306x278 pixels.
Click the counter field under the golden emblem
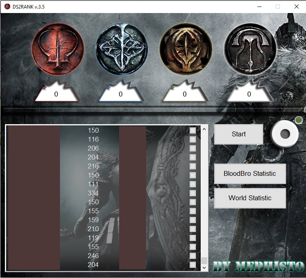coord(184,94)
